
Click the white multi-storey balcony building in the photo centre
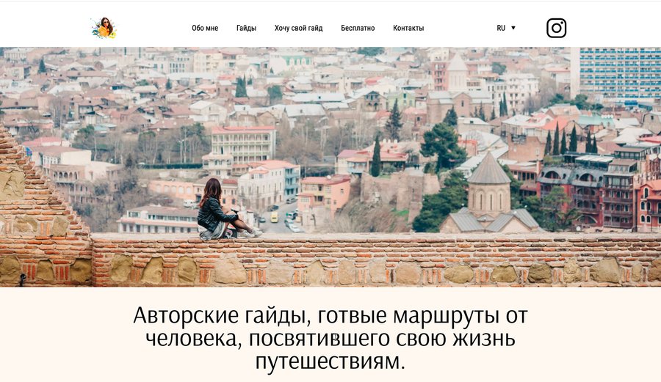243,144
